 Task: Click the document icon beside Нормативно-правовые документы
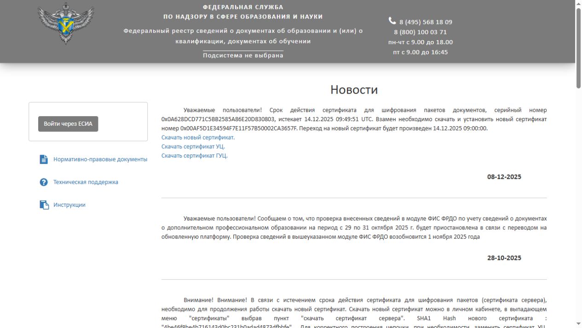pyautogui.click(x=44, y=159)
